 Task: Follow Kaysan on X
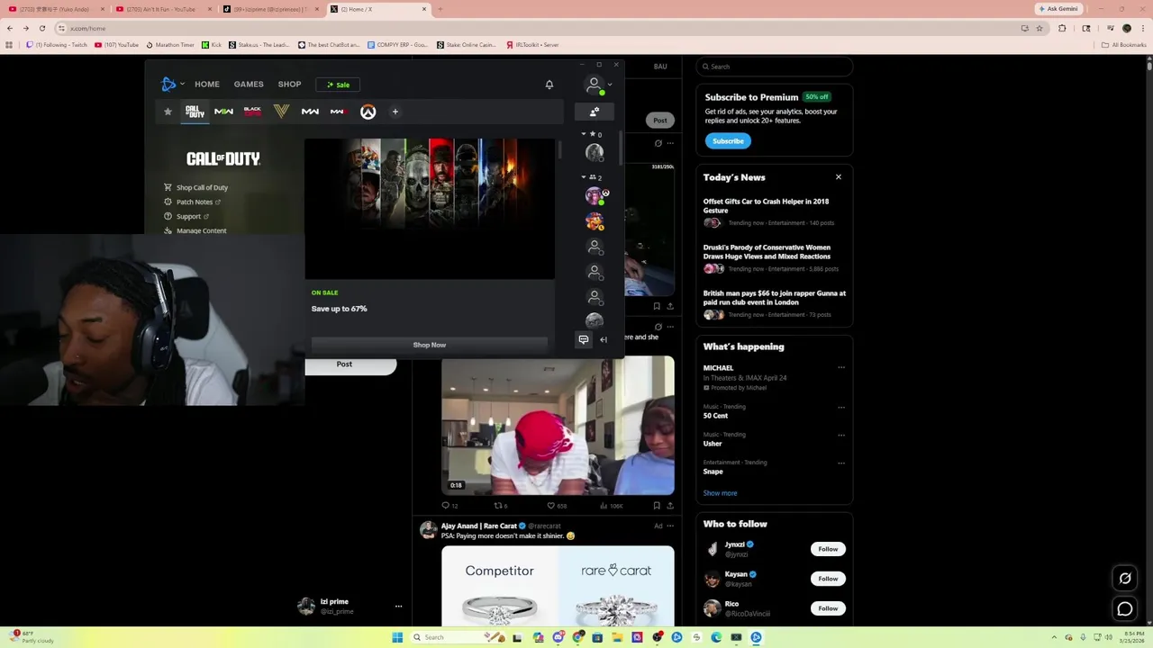pyautogui.click(x=828, y=579)
